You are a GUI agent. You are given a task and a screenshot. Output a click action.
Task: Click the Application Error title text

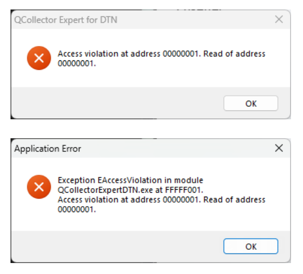(x=47, y=149)
